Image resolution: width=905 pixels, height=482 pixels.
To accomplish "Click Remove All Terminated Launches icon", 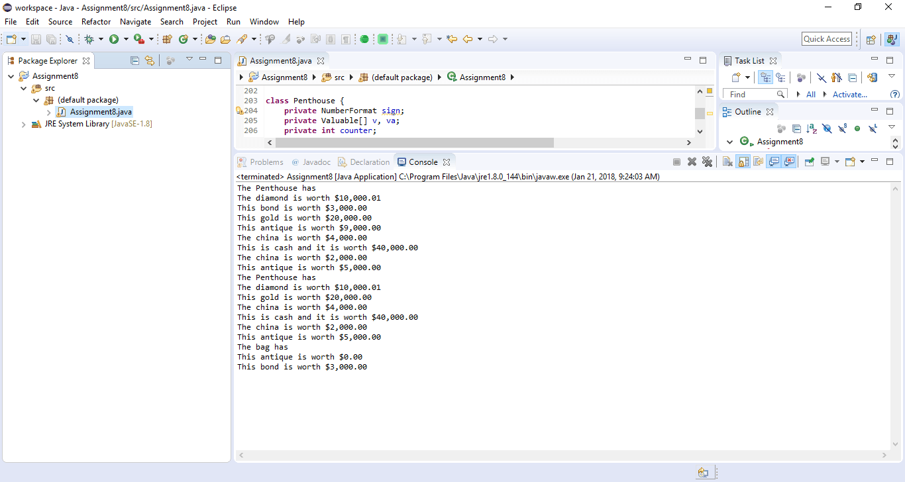I will pyautogui.click(x=707, y=162).
